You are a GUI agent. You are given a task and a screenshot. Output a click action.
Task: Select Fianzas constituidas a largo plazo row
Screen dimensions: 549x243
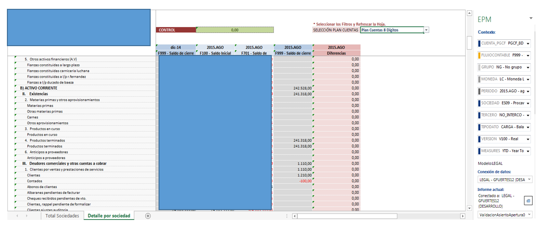[85, 65]
